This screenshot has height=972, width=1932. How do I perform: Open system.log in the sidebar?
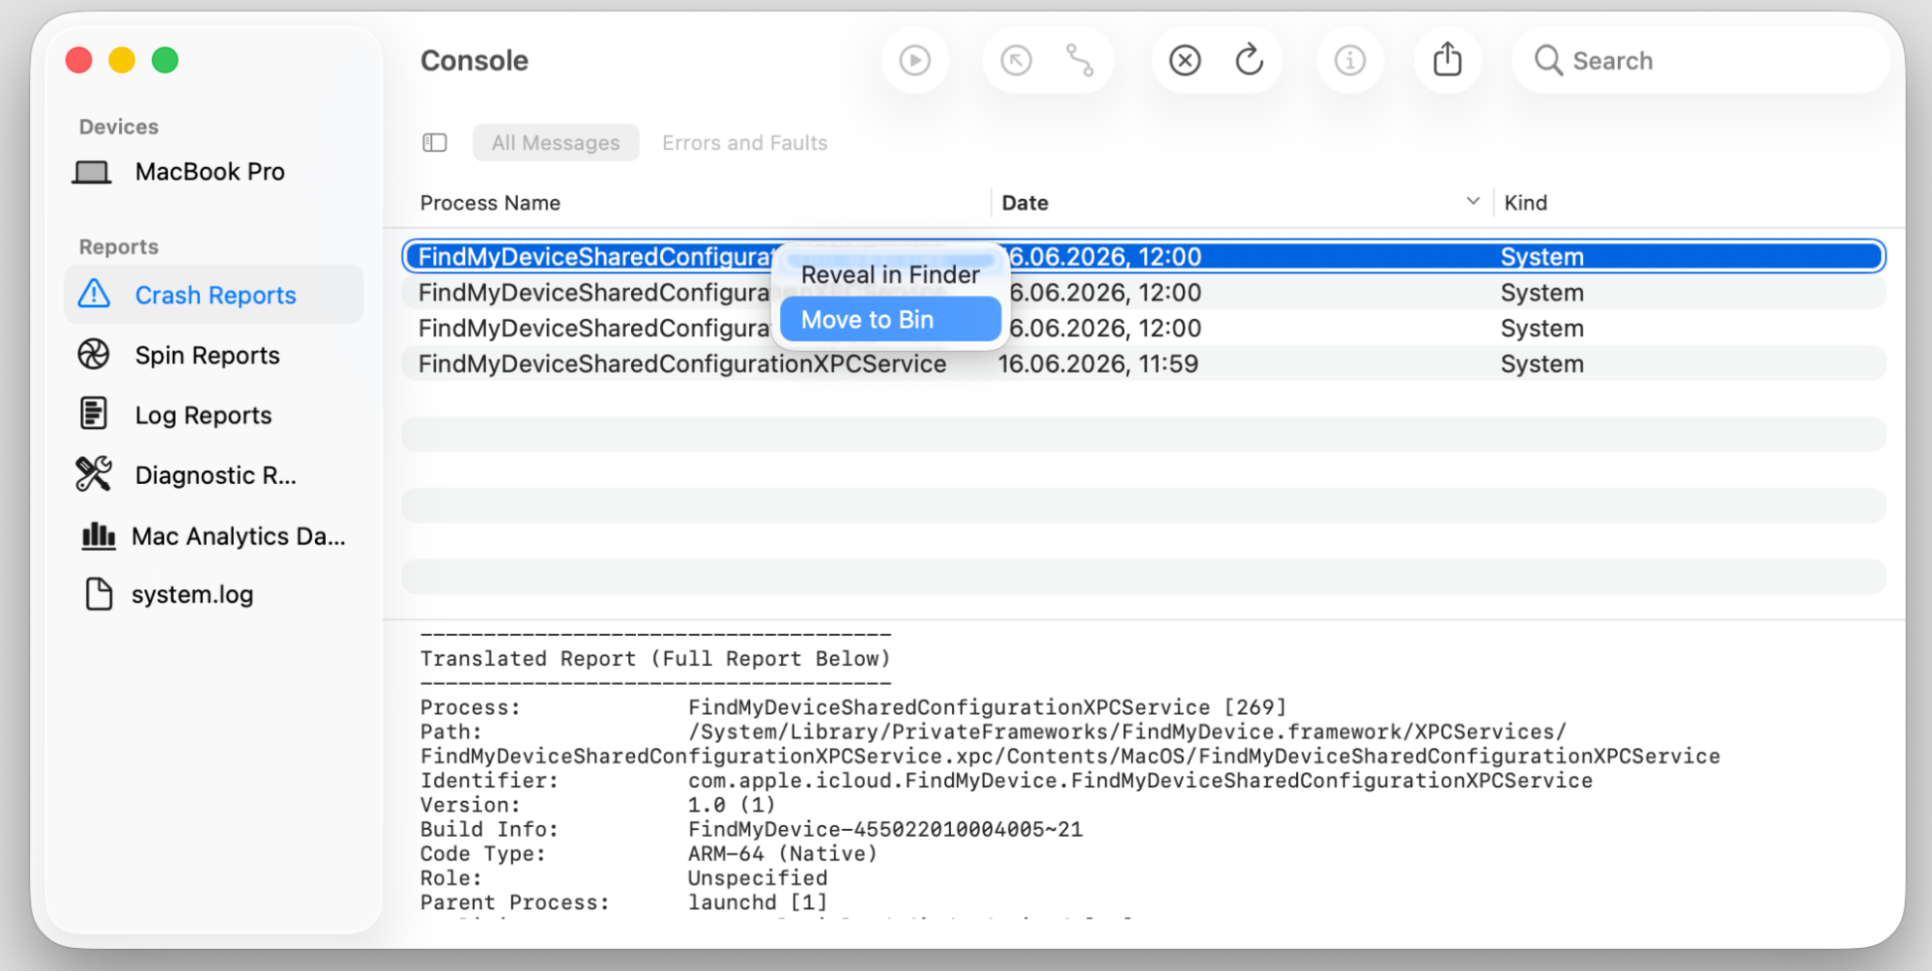(214, 594)
